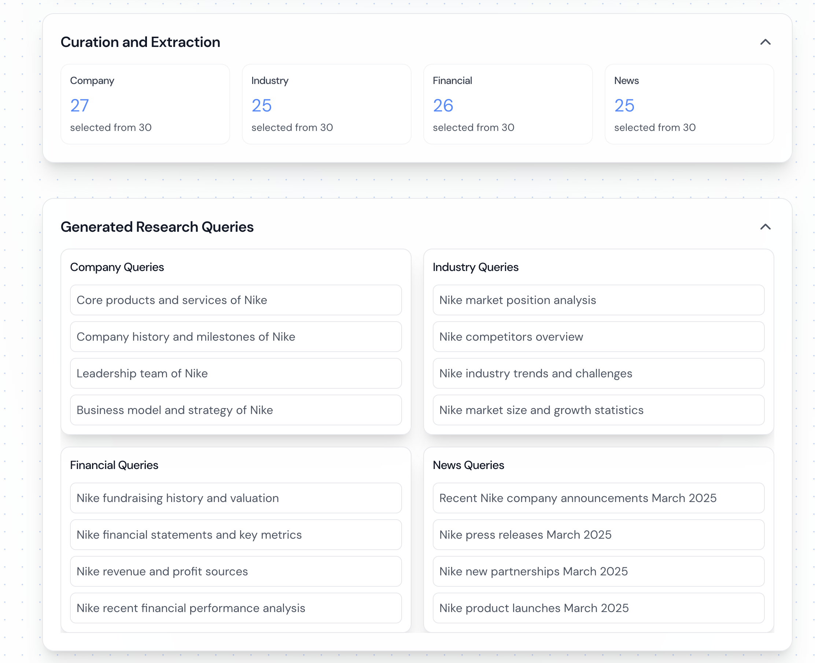
Task: Open 'Recent Nike company announcements March 2025'
Action: tap(598, 498)
